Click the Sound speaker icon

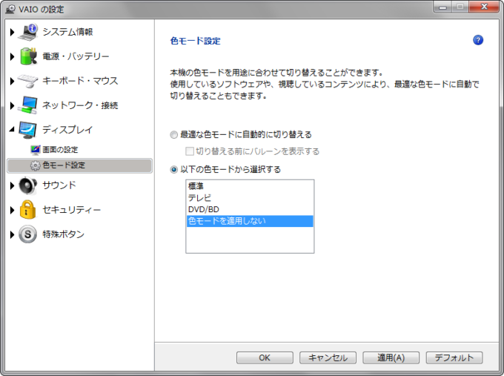27,185
